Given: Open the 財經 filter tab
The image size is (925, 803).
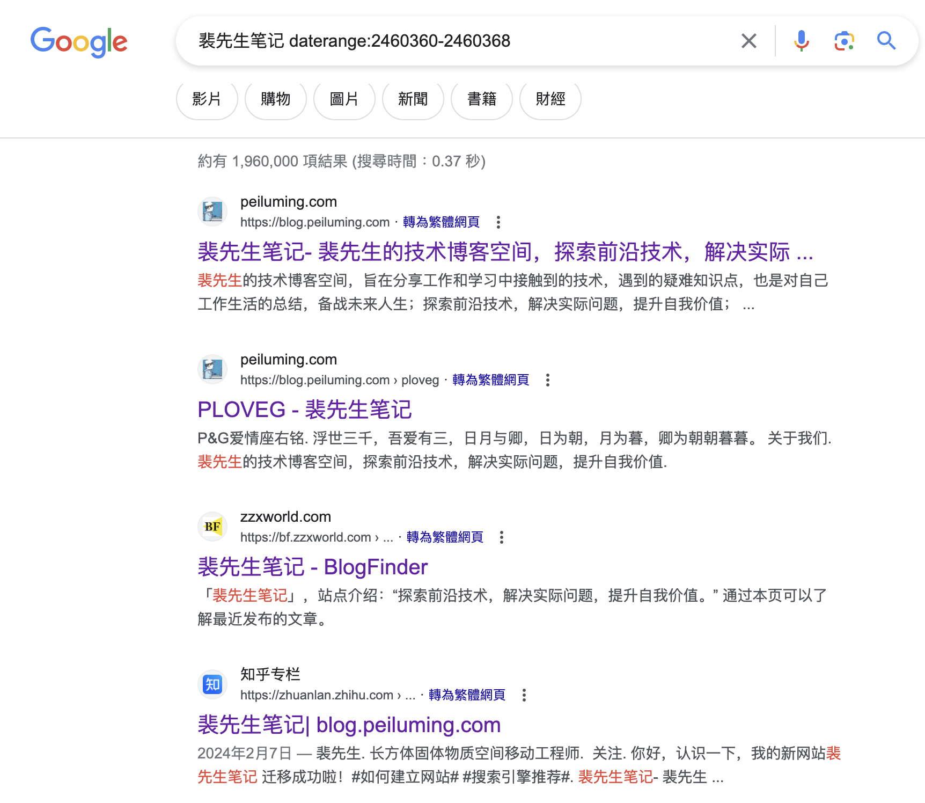Looking at the screenshot, I should [550, 99].
